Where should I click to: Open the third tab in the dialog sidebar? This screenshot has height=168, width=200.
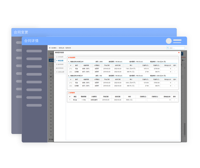coord(60,64)
